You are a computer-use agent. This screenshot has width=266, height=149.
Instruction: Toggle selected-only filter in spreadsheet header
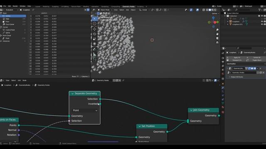[85, 10]
